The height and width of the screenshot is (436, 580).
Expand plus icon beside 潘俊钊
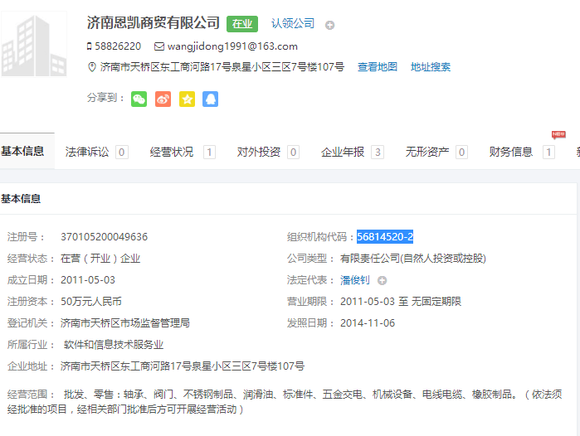click(x=383, y=280)
